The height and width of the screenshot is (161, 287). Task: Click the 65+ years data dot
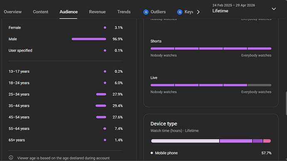click(x=105, y=140)
